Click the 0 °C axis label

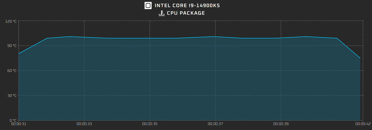(x=13, y=120)
